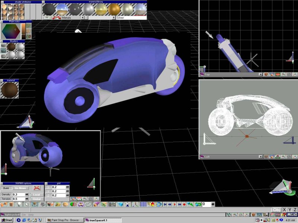
Task: Adjust the Tension value spinner arrows
Action: pos(27,199)
